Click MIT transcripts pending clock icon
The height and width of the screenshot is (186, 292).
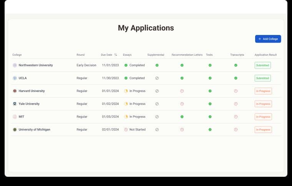pyautogui.click(x=236, y=116)
